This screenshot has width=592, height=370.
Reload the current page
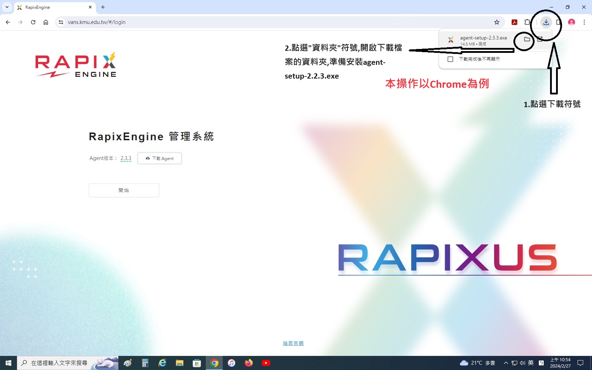coord(33,22)
